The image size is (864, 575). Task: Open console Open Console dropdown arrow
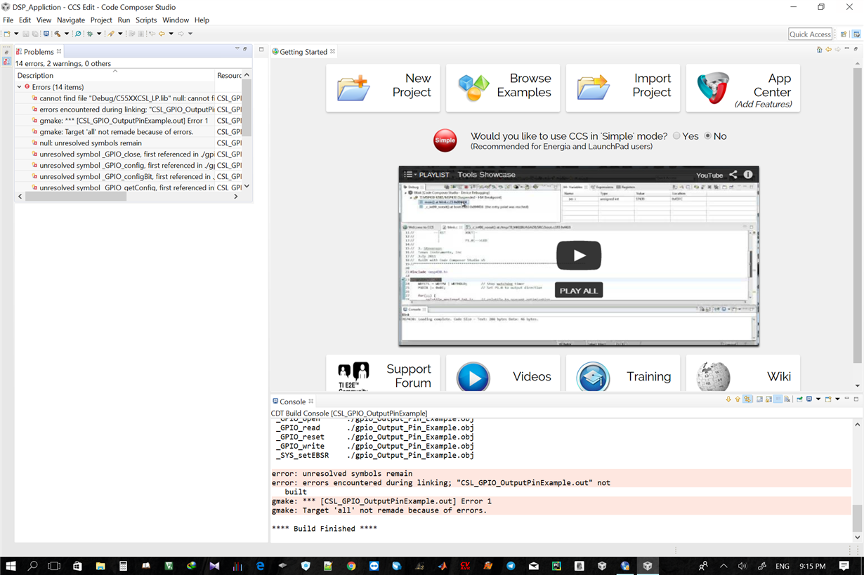tap(837, 399)
